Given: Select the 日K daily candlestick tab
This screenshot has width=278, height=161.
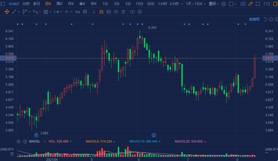Looking at the screenshot, I should 48,4.
